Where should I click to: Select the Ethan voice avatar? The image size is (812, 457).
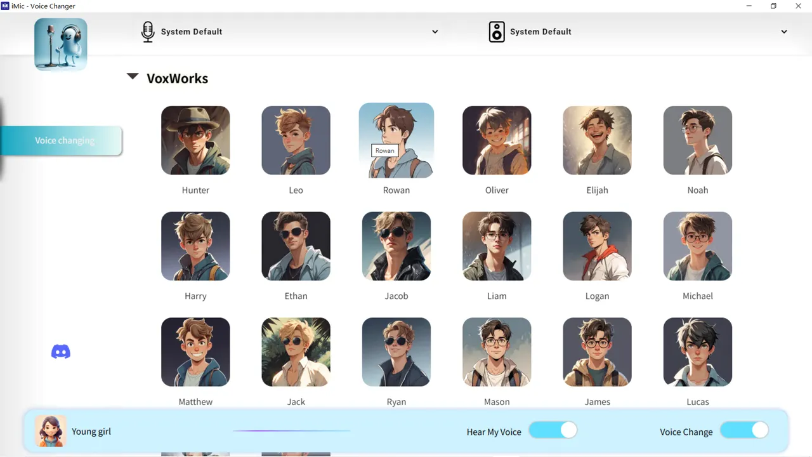click(296, 246)
